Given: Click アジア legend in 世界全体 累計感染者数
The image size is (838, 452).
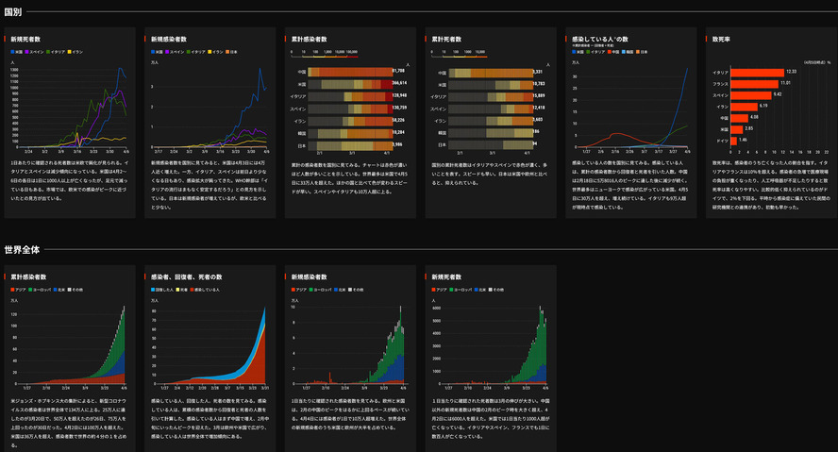Looking at the screenshot, I should pyautogui.click(x=18, y=290).
